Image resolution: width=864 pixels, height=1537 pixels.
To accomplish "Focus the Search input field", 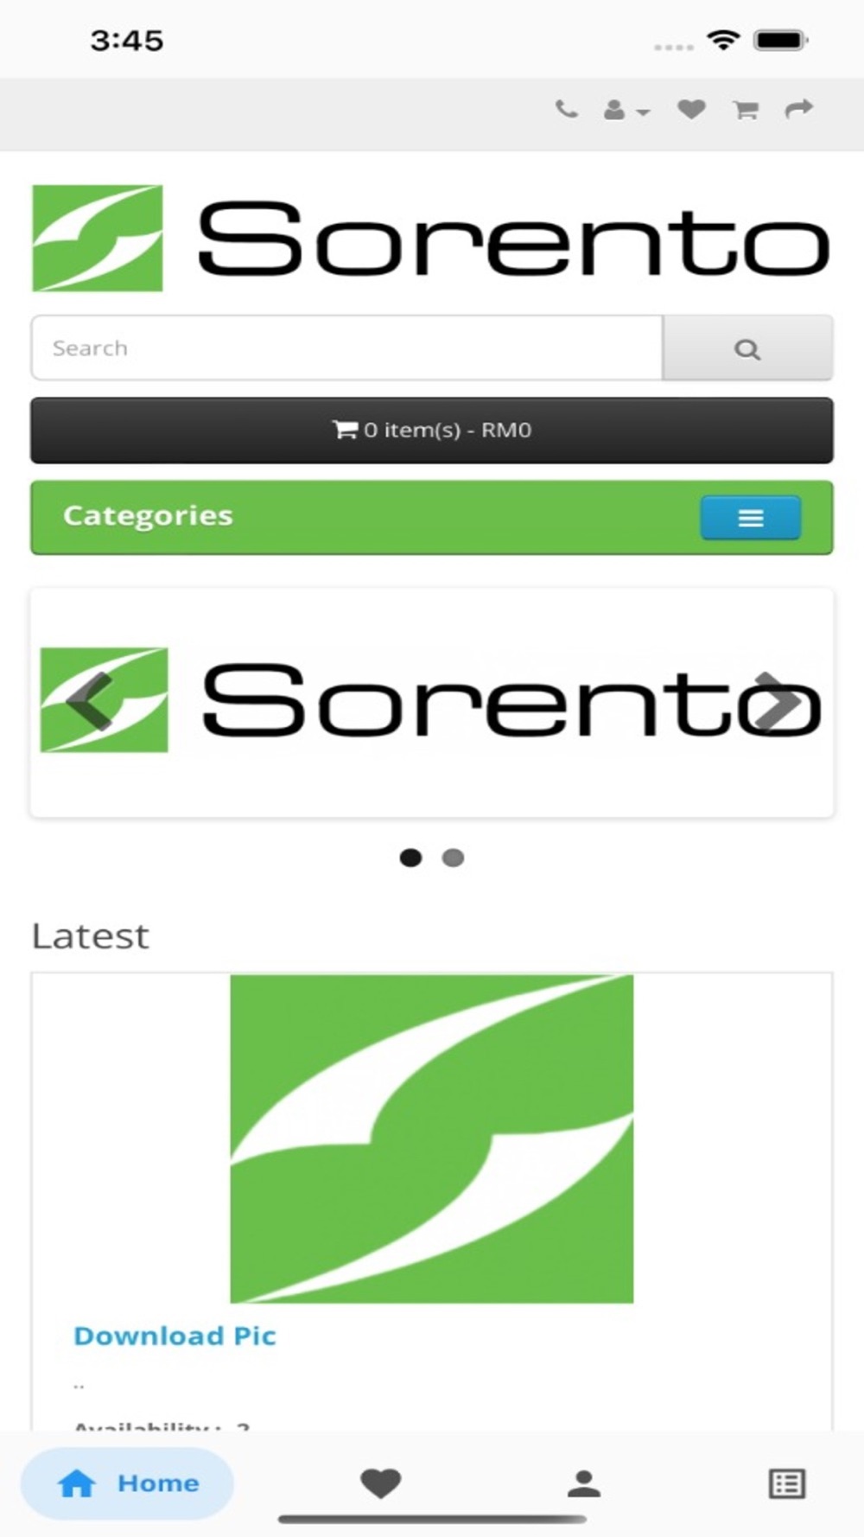I will [346, 348].
